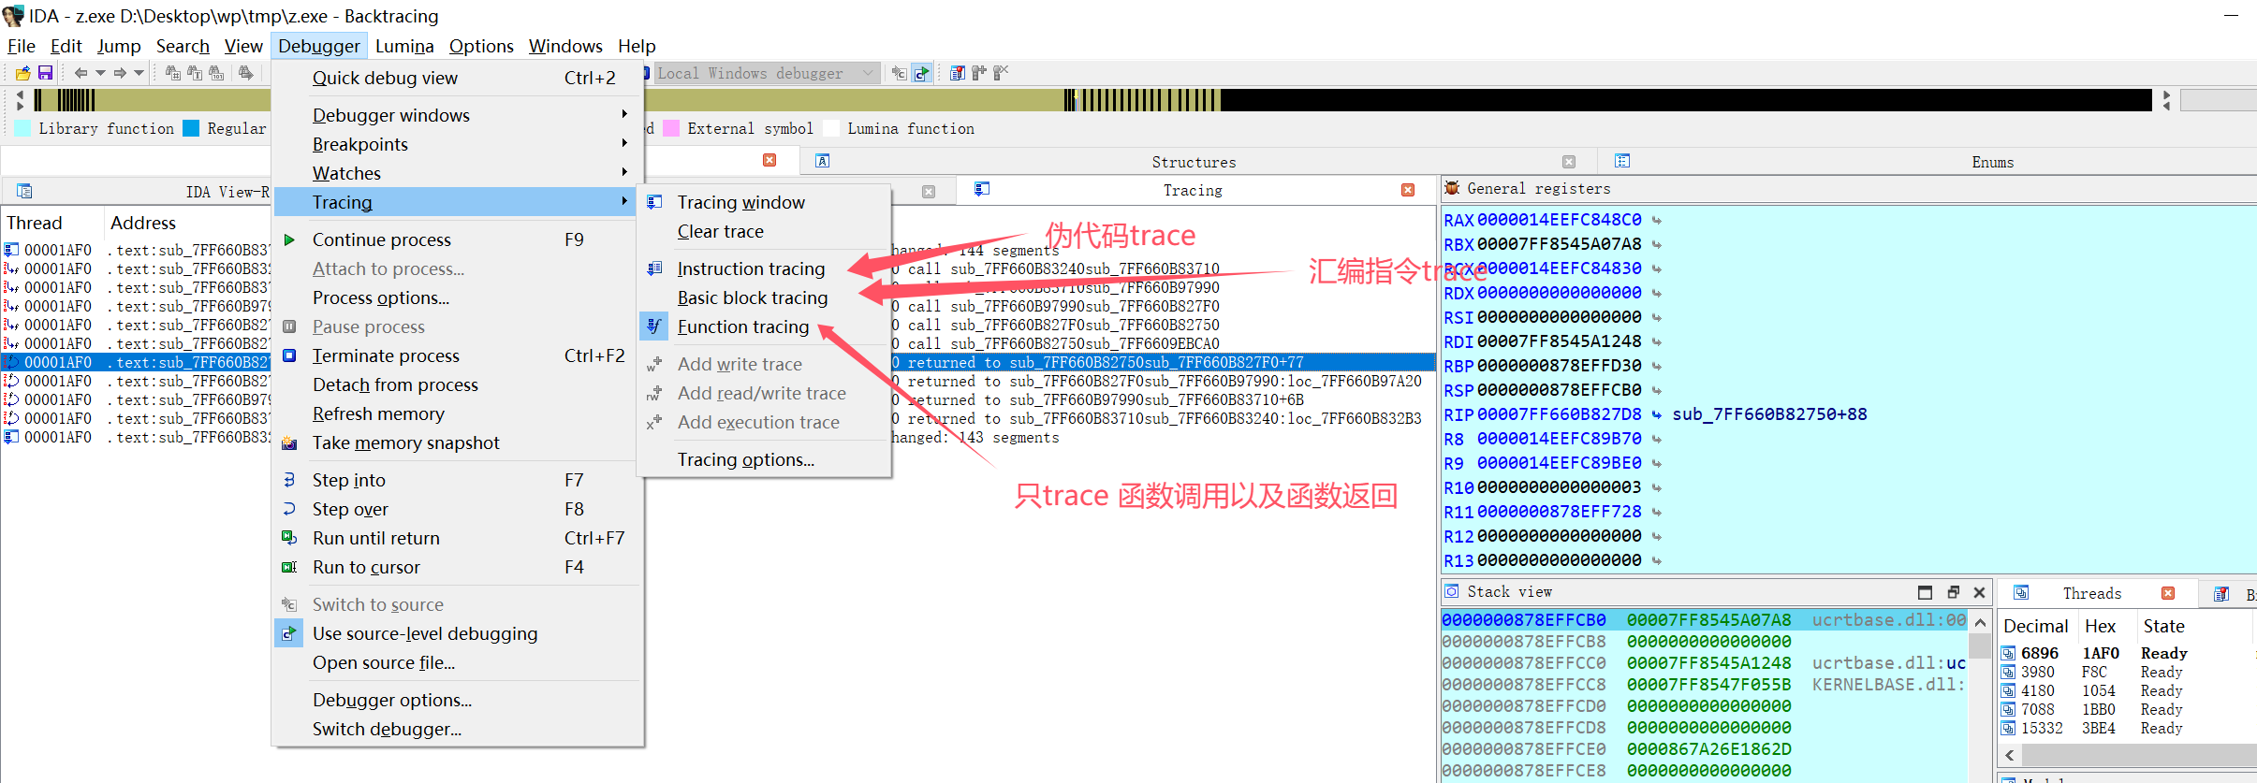
Task: Click the binoculars binary search icon
Action: [216, 73]
